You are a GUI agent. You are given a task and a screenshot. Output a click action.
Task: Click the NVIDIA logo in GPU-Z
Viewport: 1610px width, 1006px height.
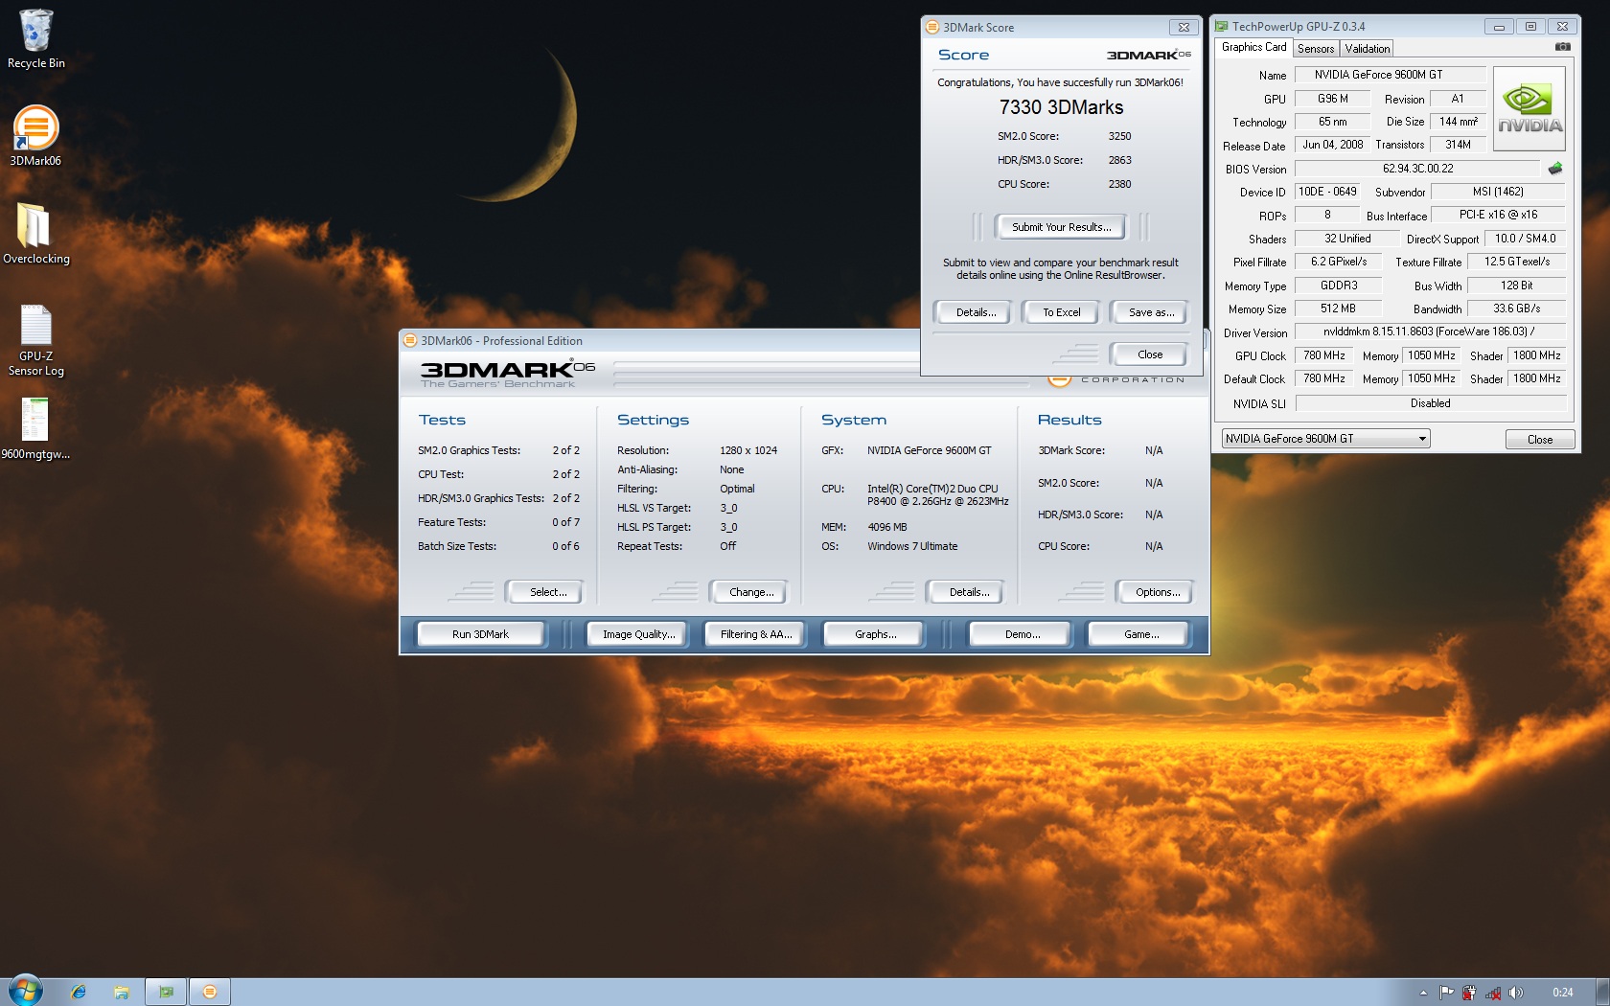point(1529,108)
